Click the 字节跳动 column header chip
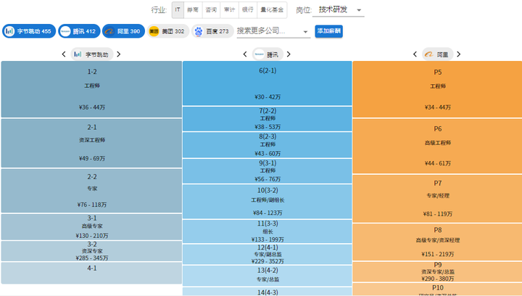522x296 pixels. coord(92,54)
